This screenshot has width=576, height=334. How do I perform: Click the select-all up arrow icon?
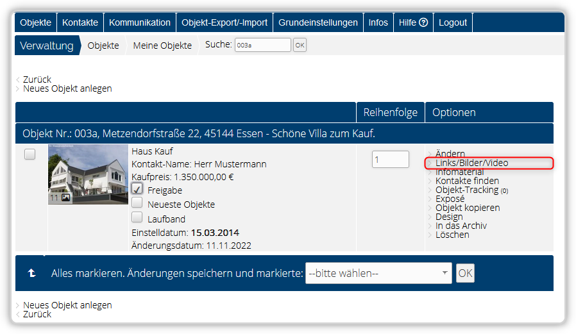tap(32, 272)
